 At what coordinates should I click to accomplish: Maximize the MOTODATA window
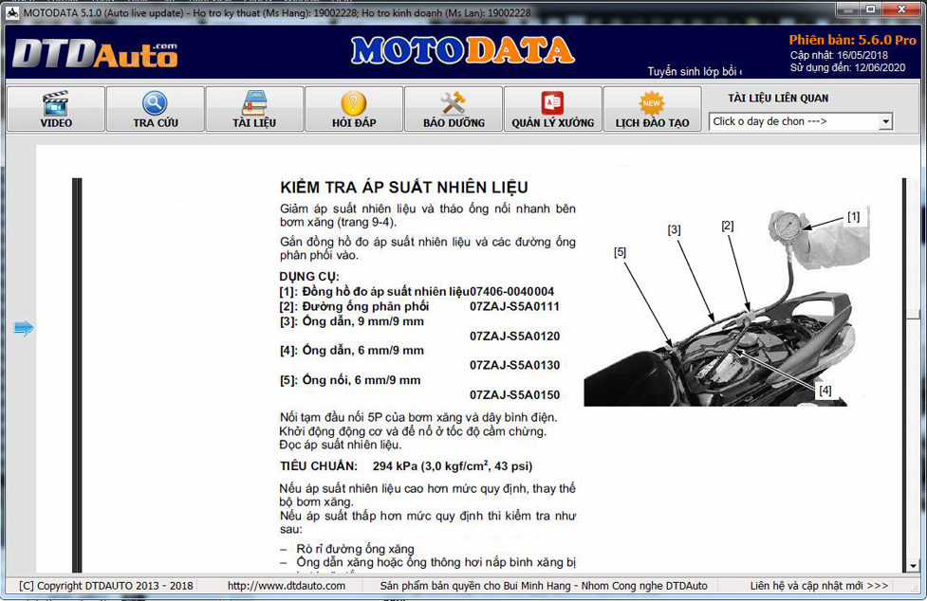871,9
